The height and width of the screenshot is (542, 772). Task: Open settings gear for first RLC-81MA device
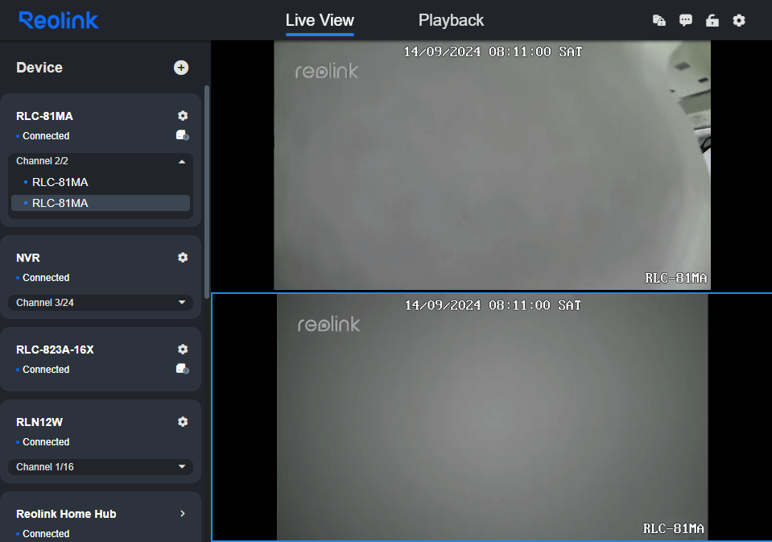(x=183, y=116)
